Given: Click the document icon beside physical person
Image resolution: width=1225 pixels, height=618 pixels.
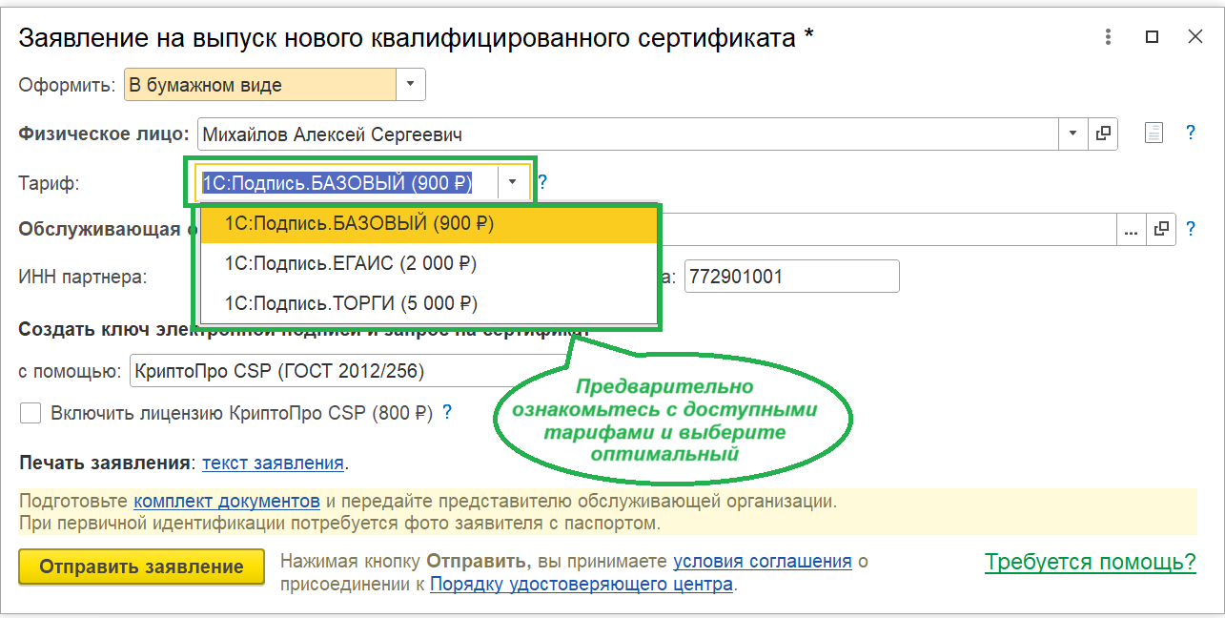Looking at the screenshot, I should click(x=1154, y=134).
